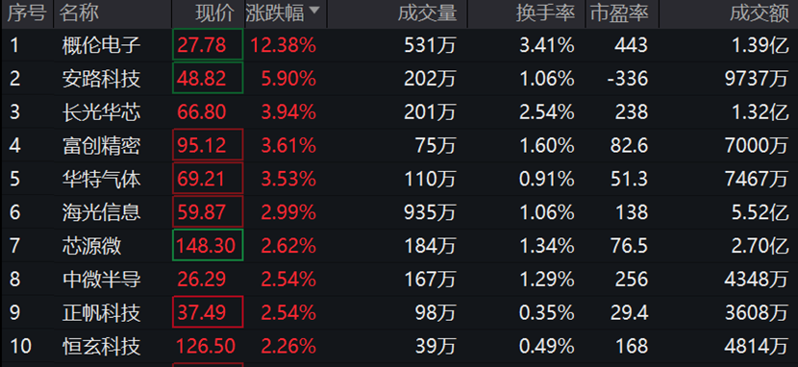
Task: Click the 市盈率 column header
Action: 619,13
